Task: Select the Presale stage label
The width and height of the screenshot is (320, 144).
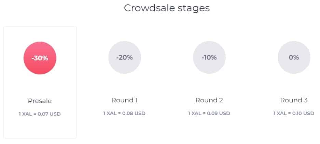Action: tap(40, 101)
